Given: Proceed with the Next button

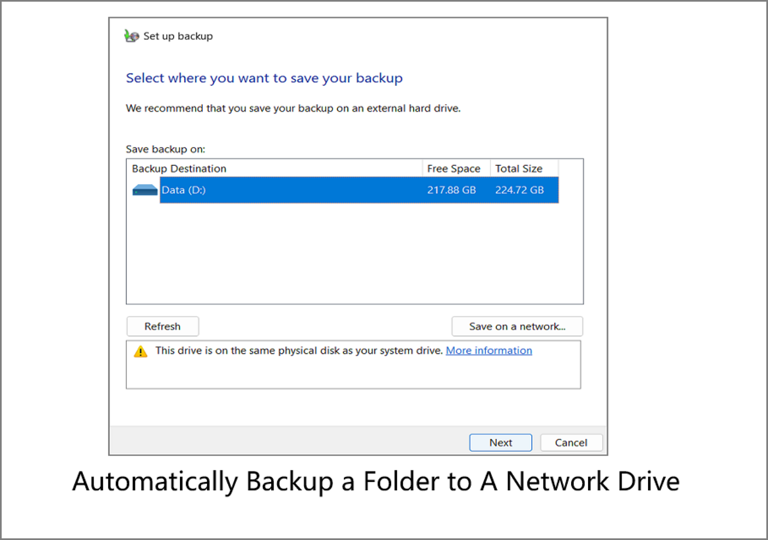Looking at the screenshot, I should (x=500, y=443).
